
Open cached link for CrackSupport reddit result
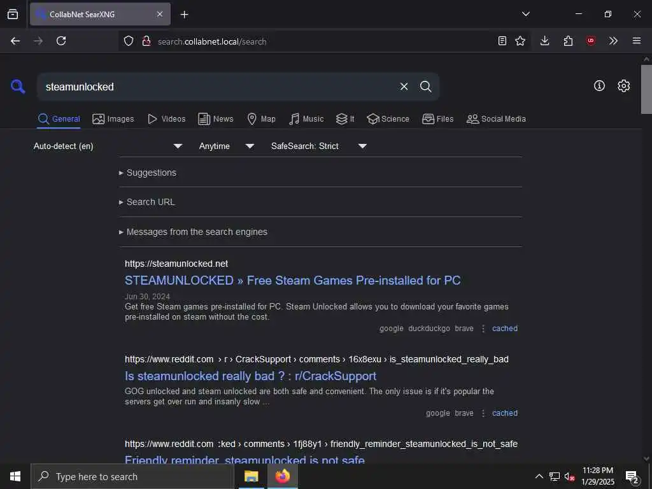click(x=505, y=413)
